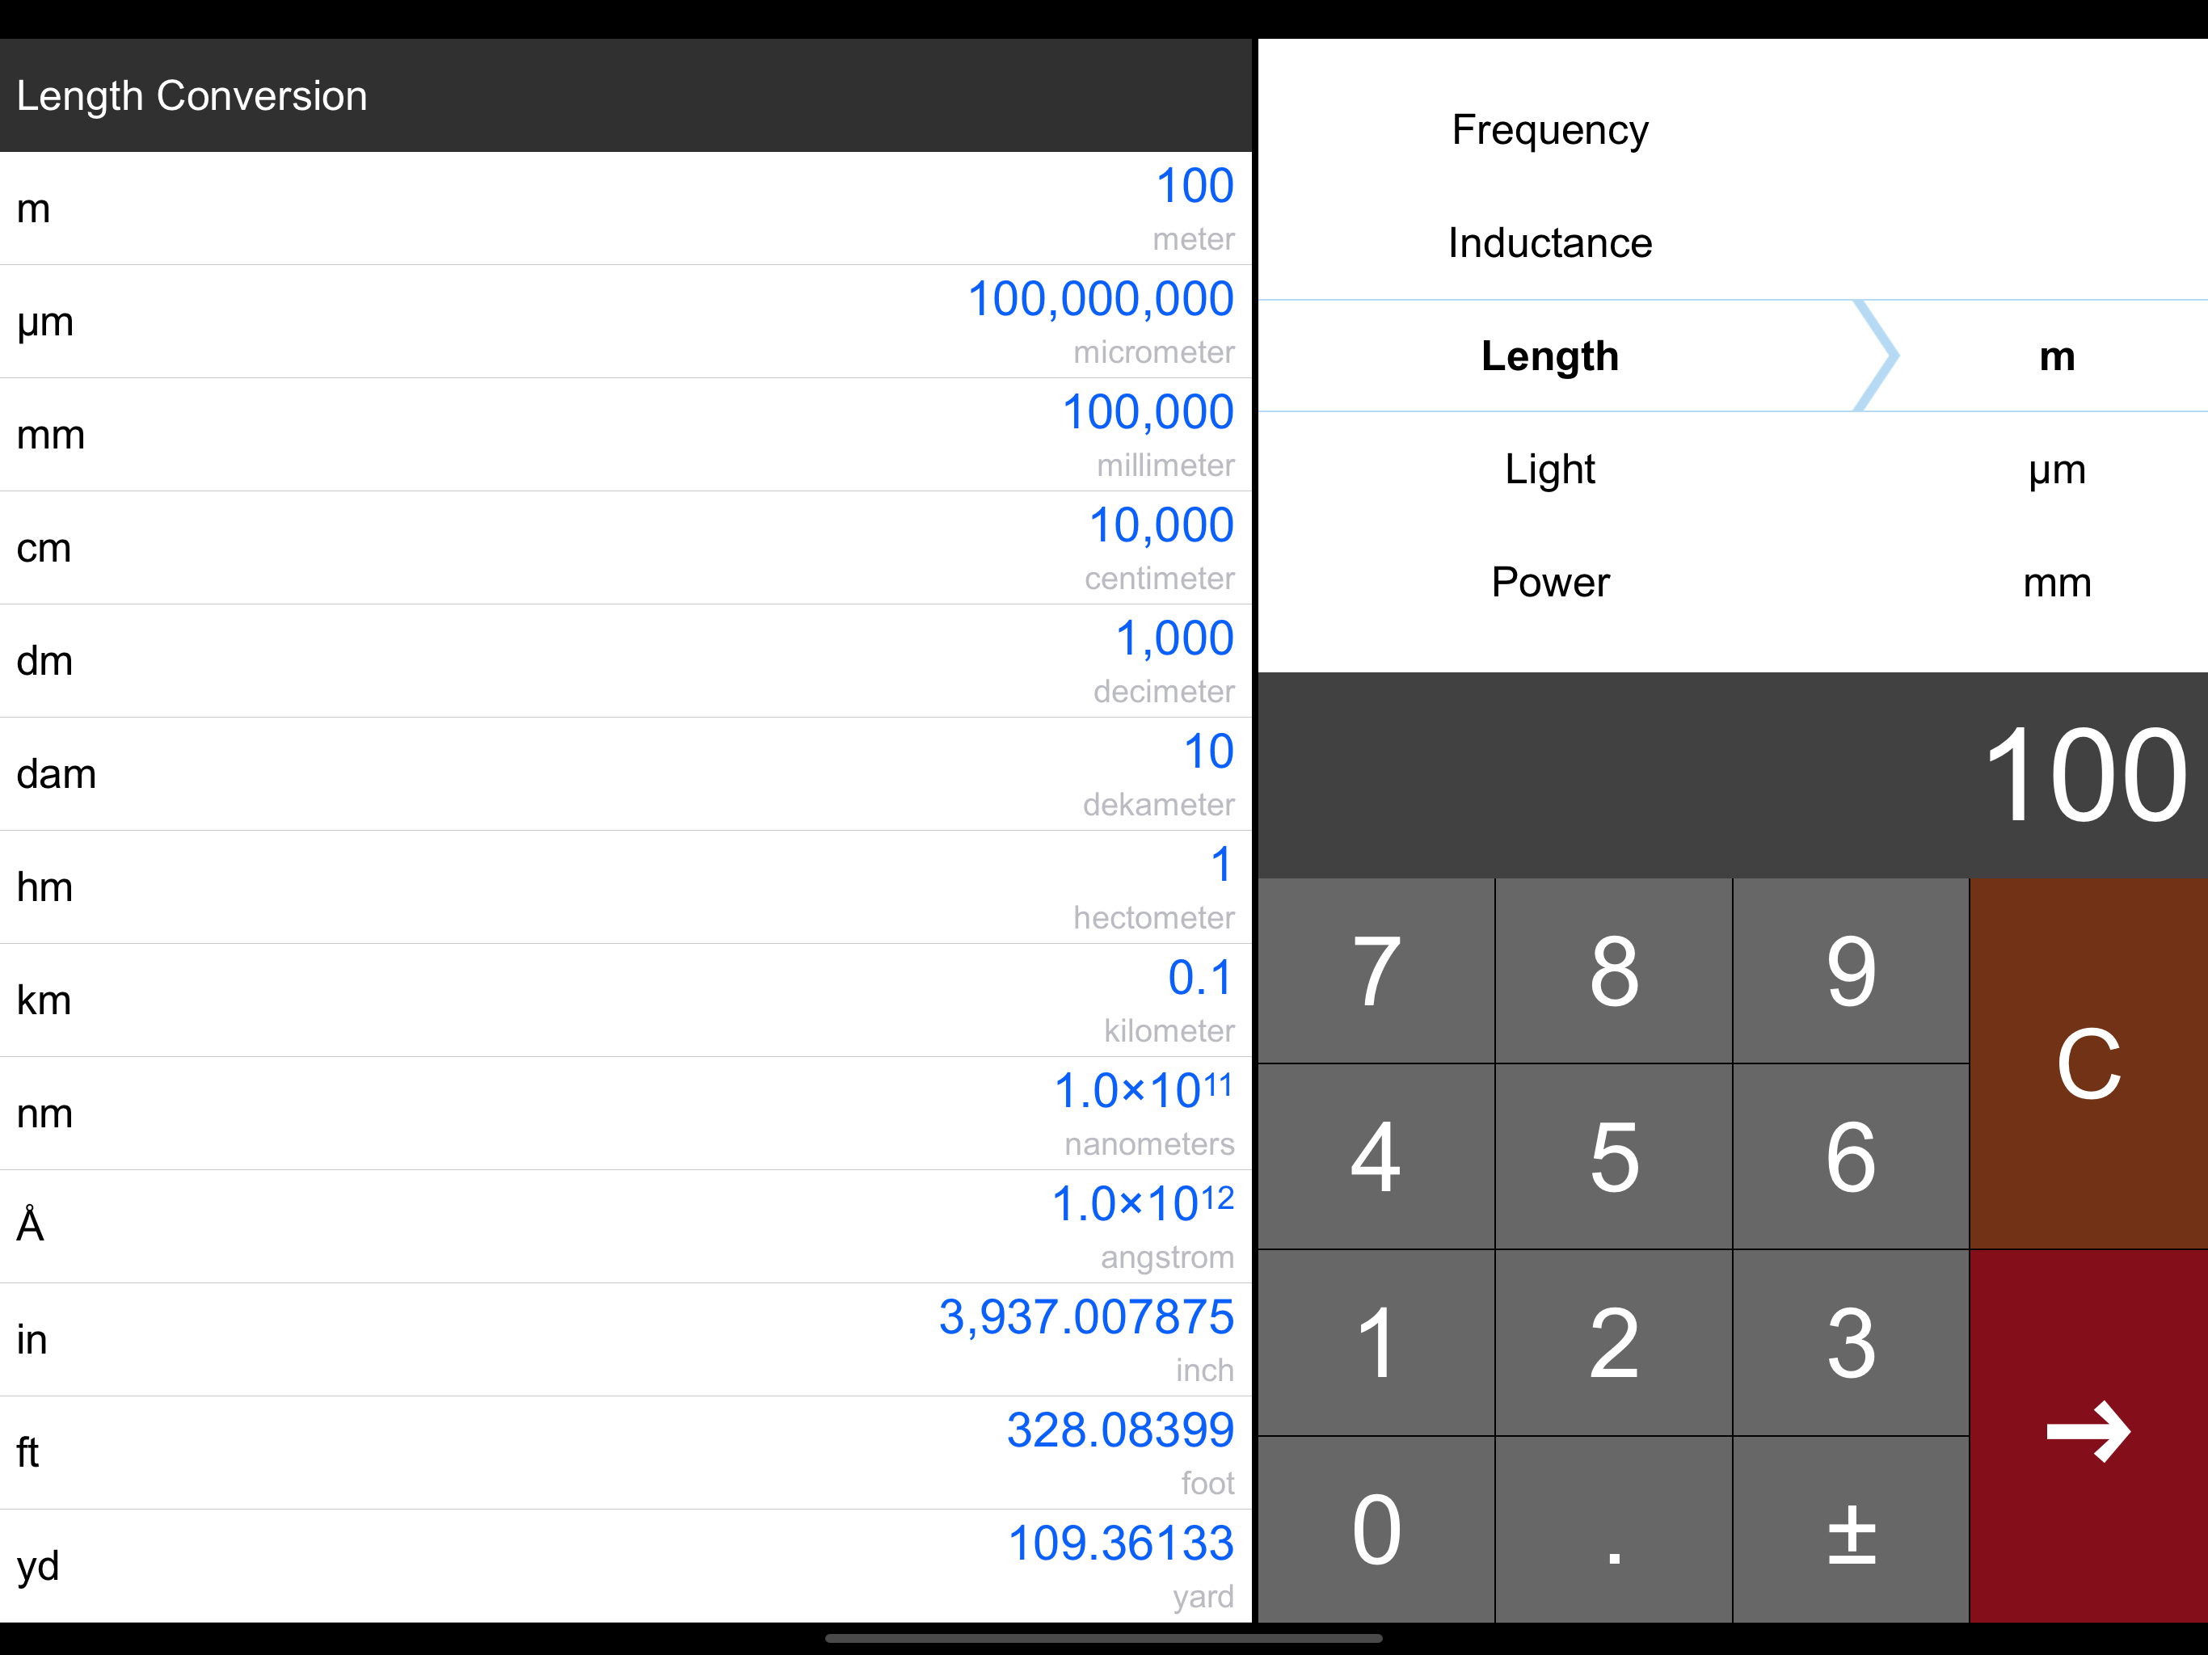The width and height of the screenshot is (2208, 1655).
Task: Tap the number 9 key
Action: tap(1851, 971)
